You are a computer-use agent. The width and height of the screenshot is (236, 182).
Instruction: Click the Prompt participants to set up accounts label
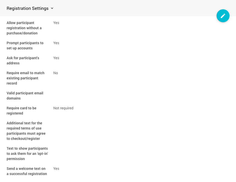tap(25, 45)
